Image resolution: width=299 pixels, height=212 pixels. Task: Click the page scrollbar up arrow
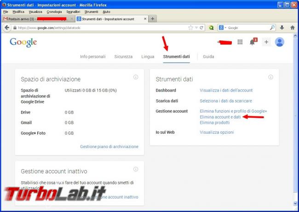(295, 36)
